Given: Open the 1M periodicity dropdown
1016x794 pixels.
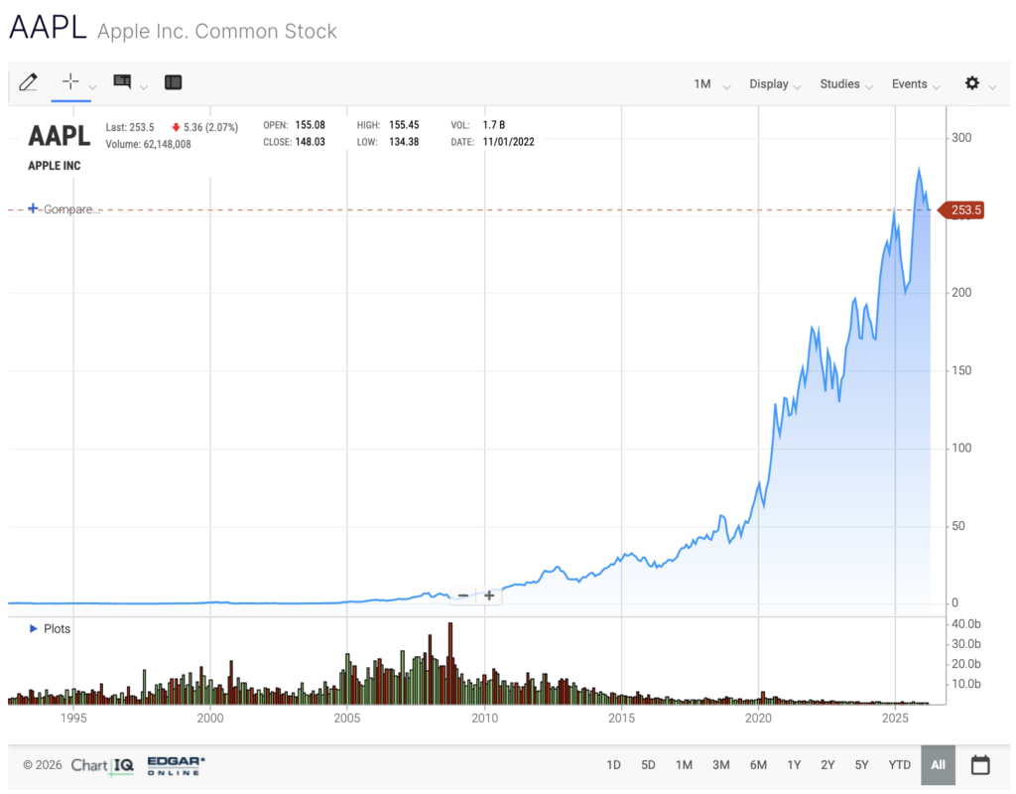Looking at the screenshot, I should pyautogui.click(x=711, y=84).
